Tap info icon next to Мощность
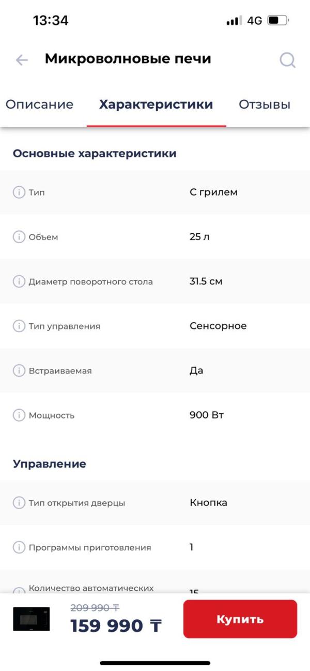Image resolution: width=310 pixels, height=671 pixels. click(19, 415)
